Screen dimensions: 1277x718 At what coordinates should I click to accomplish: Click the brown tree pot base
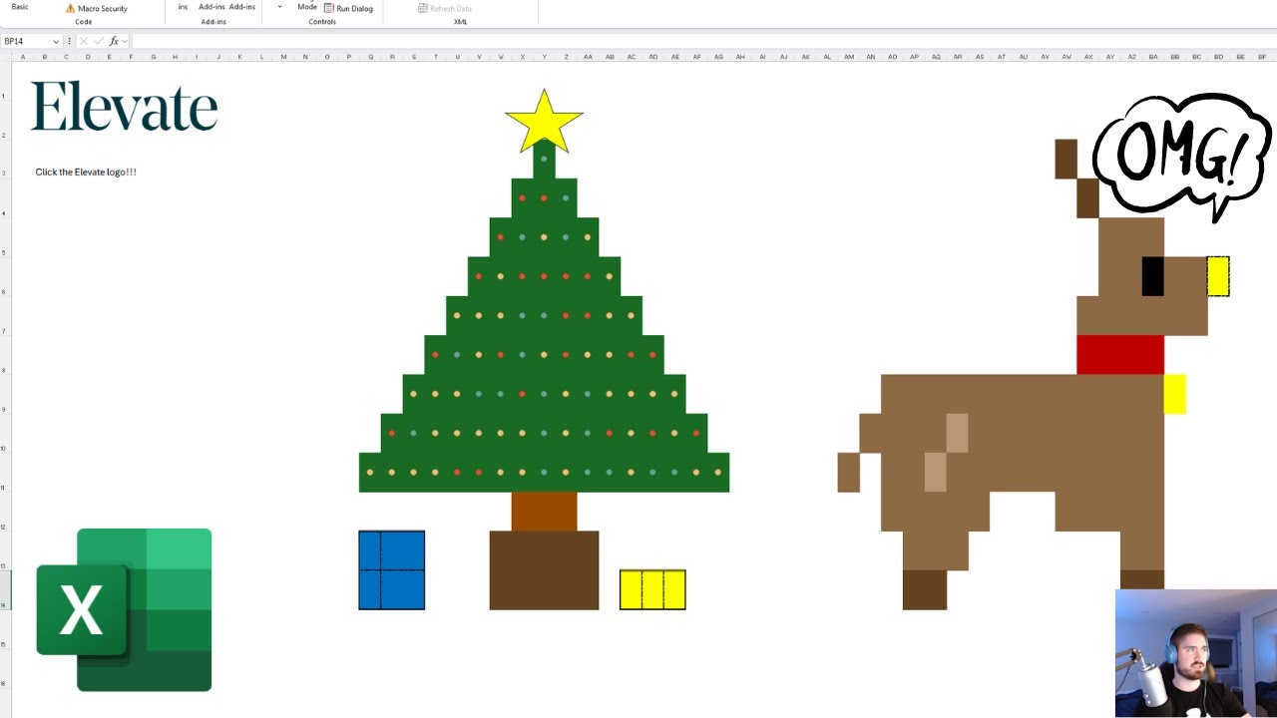click(544, 569)
